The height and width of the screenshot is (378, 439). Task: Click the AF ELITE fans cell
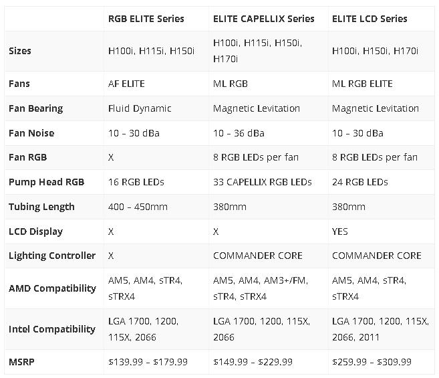click(126, 84)
